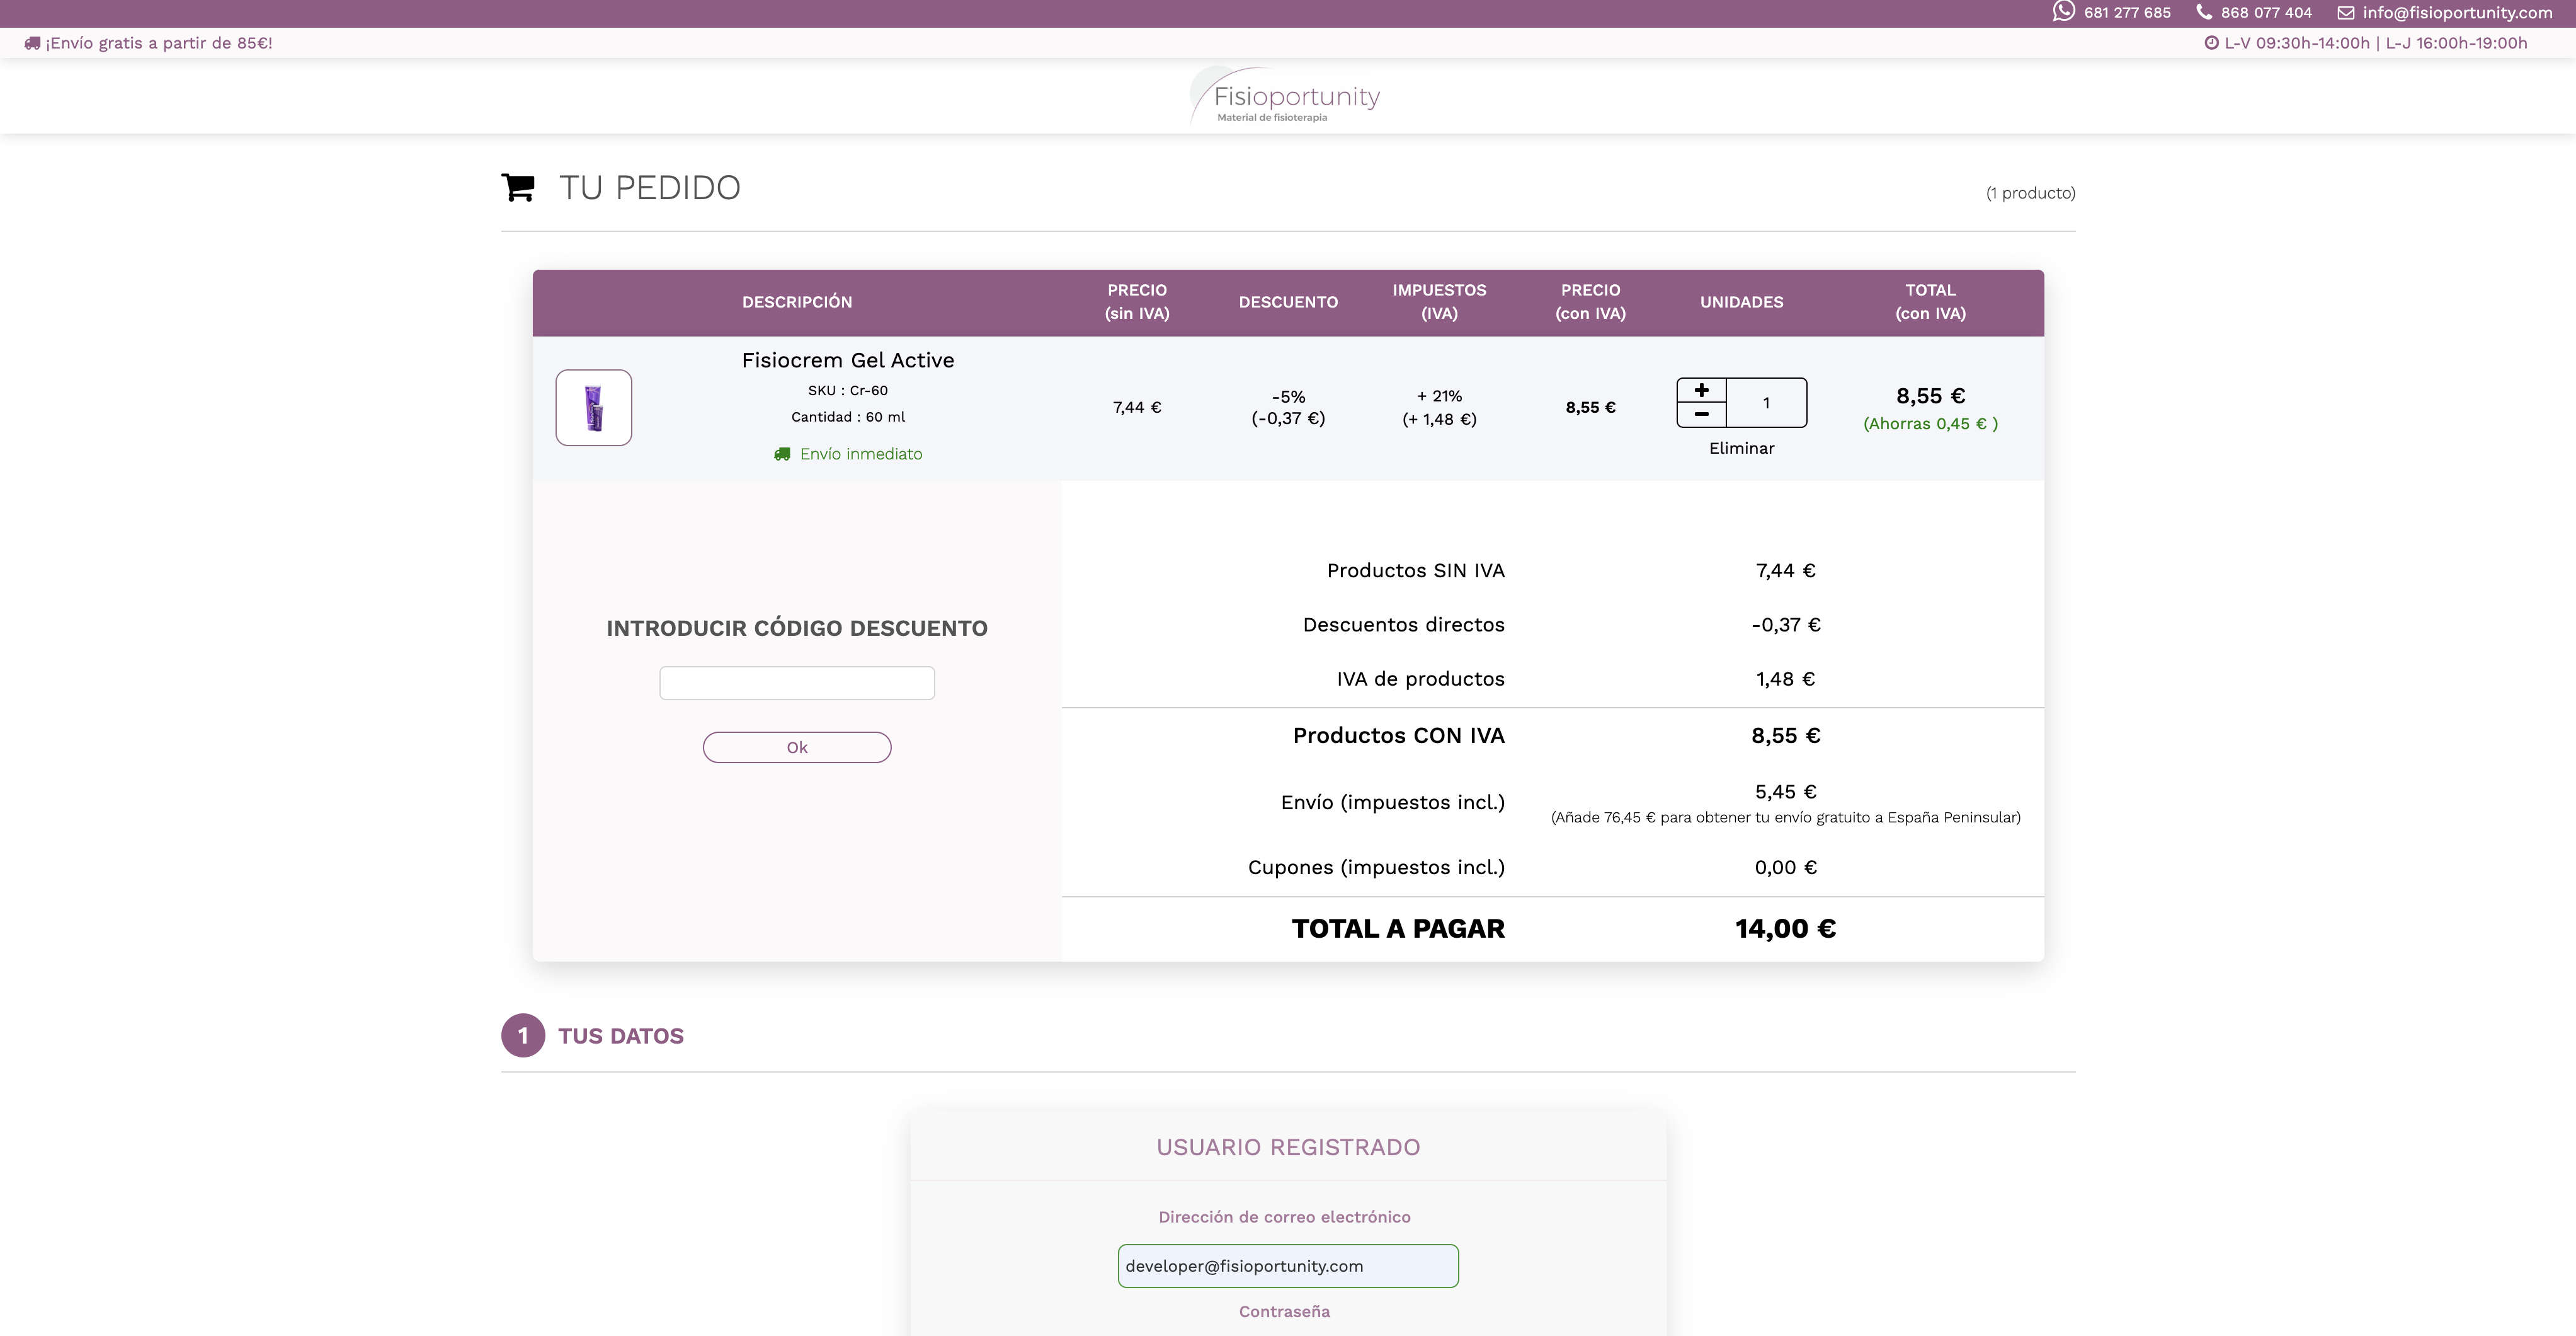
Task: Click the DESCUENTO column header
Action: 1288,302
